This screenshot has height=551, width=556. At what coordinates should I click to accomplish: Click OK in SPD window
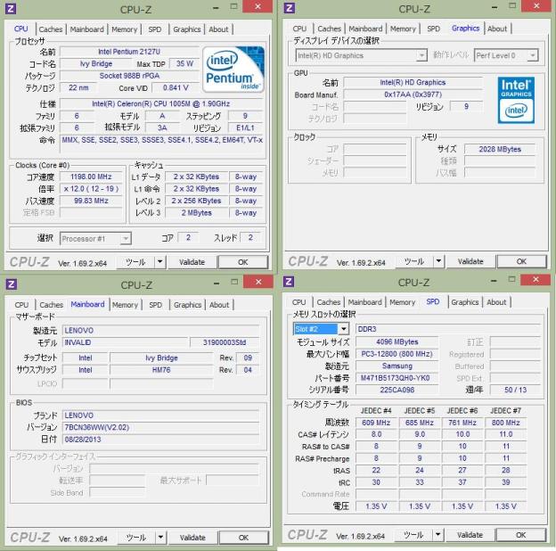[x=520, y=535]
